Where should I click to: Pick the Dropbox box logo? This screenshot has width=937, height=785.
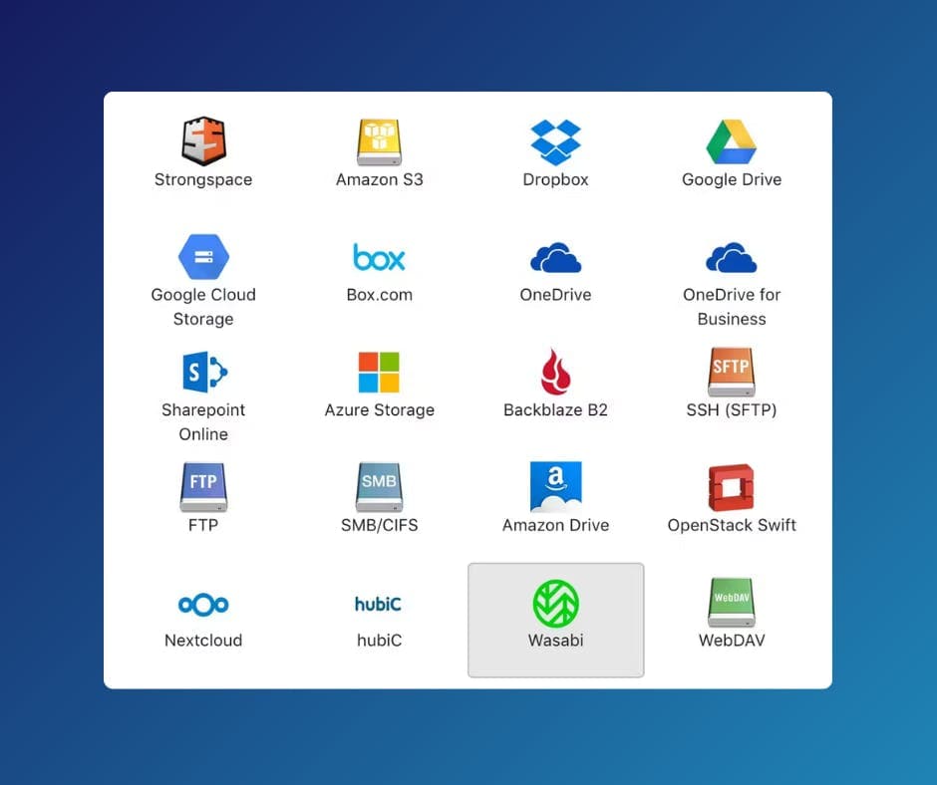coord(556,142)
